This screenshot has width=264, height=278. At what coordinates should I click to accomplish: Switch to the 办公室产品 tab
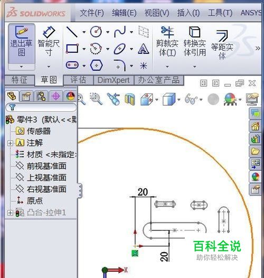tap(159, 80)
